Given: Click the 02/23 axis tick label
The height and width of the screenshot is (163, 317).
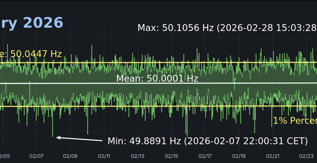Looking at the screenshot, I should point(306,156).
